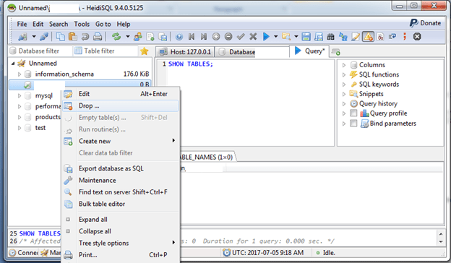The height and width of the screenshot is (263, 451).
Task: Select Bulk table editor menu entry
Action: pyautogui.click(x=120, y=204)
